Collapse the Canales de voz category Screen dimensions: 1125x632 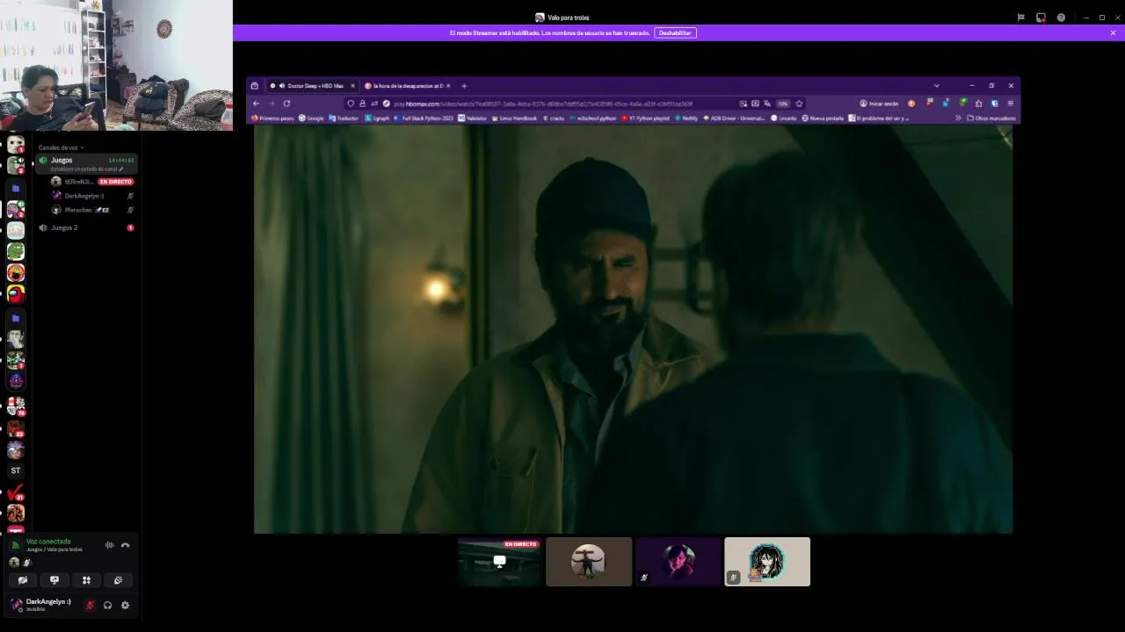click(x=62, y=147)
